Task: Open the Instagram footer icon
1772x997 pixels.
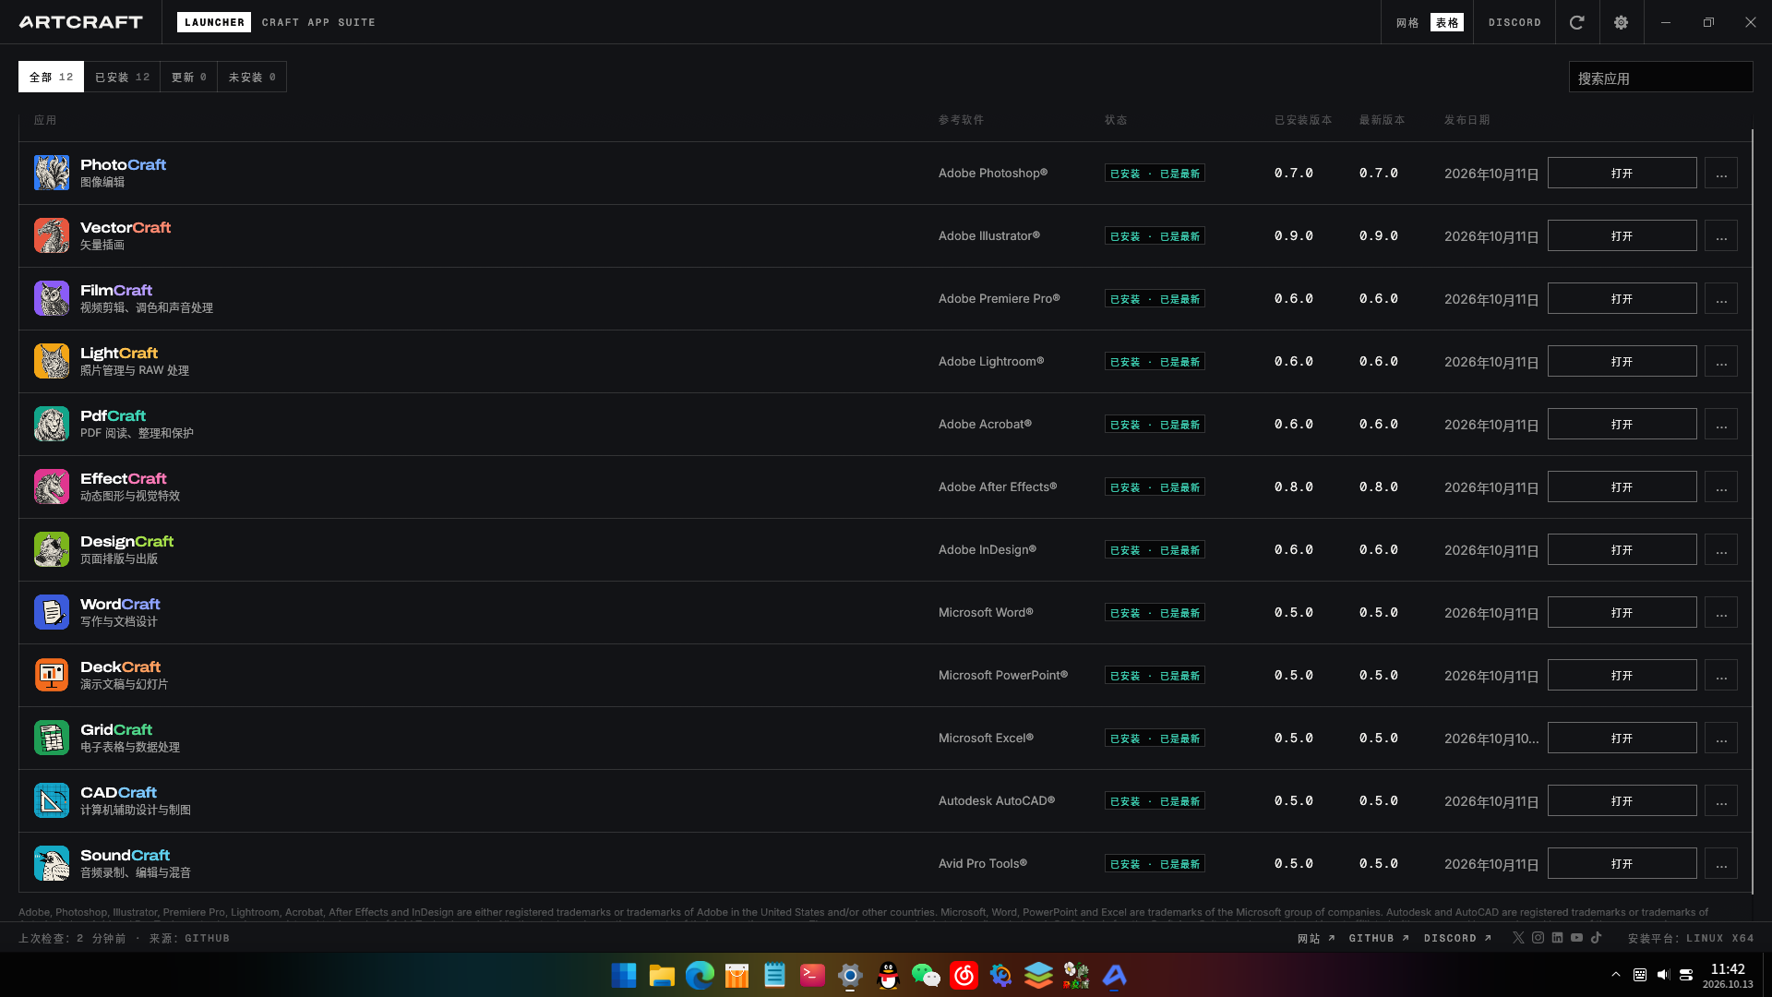Action: click(1538, 937)
